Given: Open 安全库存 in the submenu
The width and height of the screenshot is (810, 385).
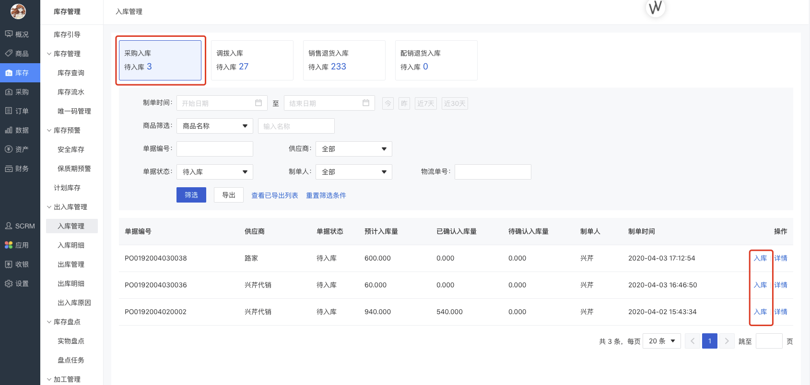Looking at the screenshot, I should (x=71, y=149).
